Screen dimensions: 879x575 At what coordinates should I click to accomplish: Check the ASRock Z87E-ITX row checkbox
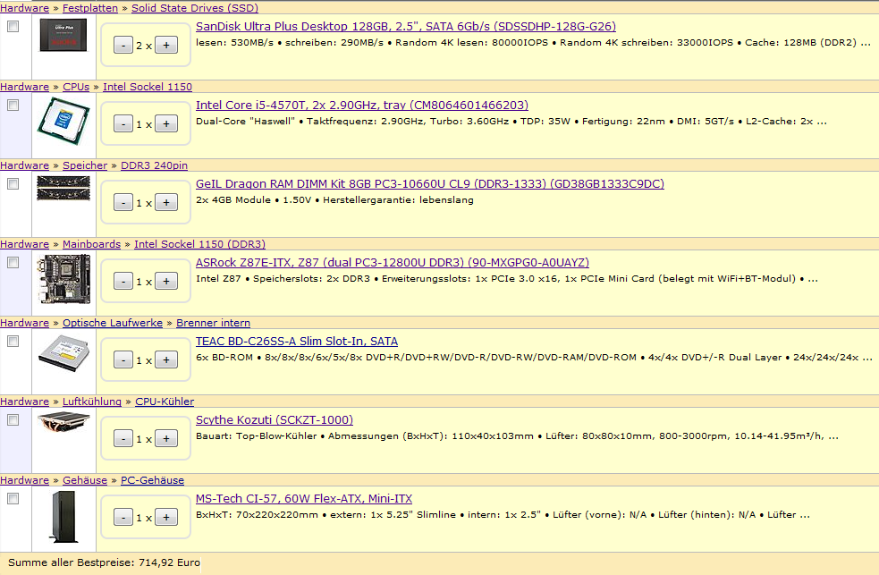pos(13,263)
